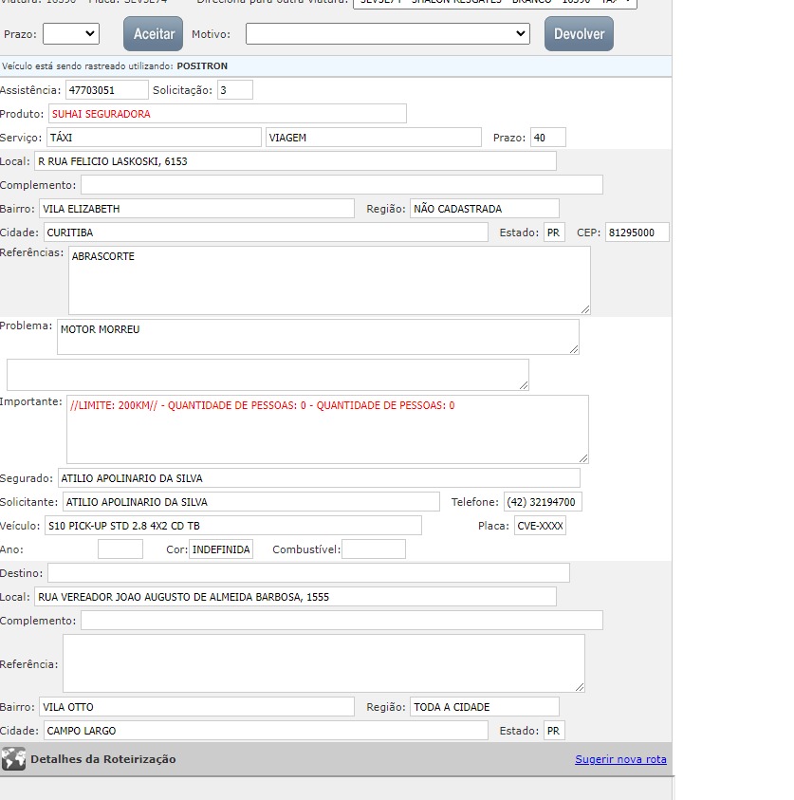
Task: Click the Destino input field
Action: [308, 573]
